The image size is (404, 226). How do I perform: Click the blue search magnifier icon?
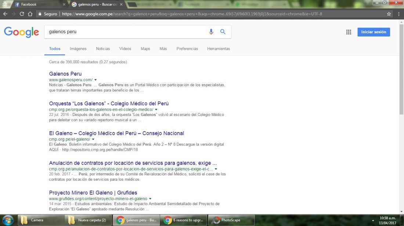pos(223,31)
